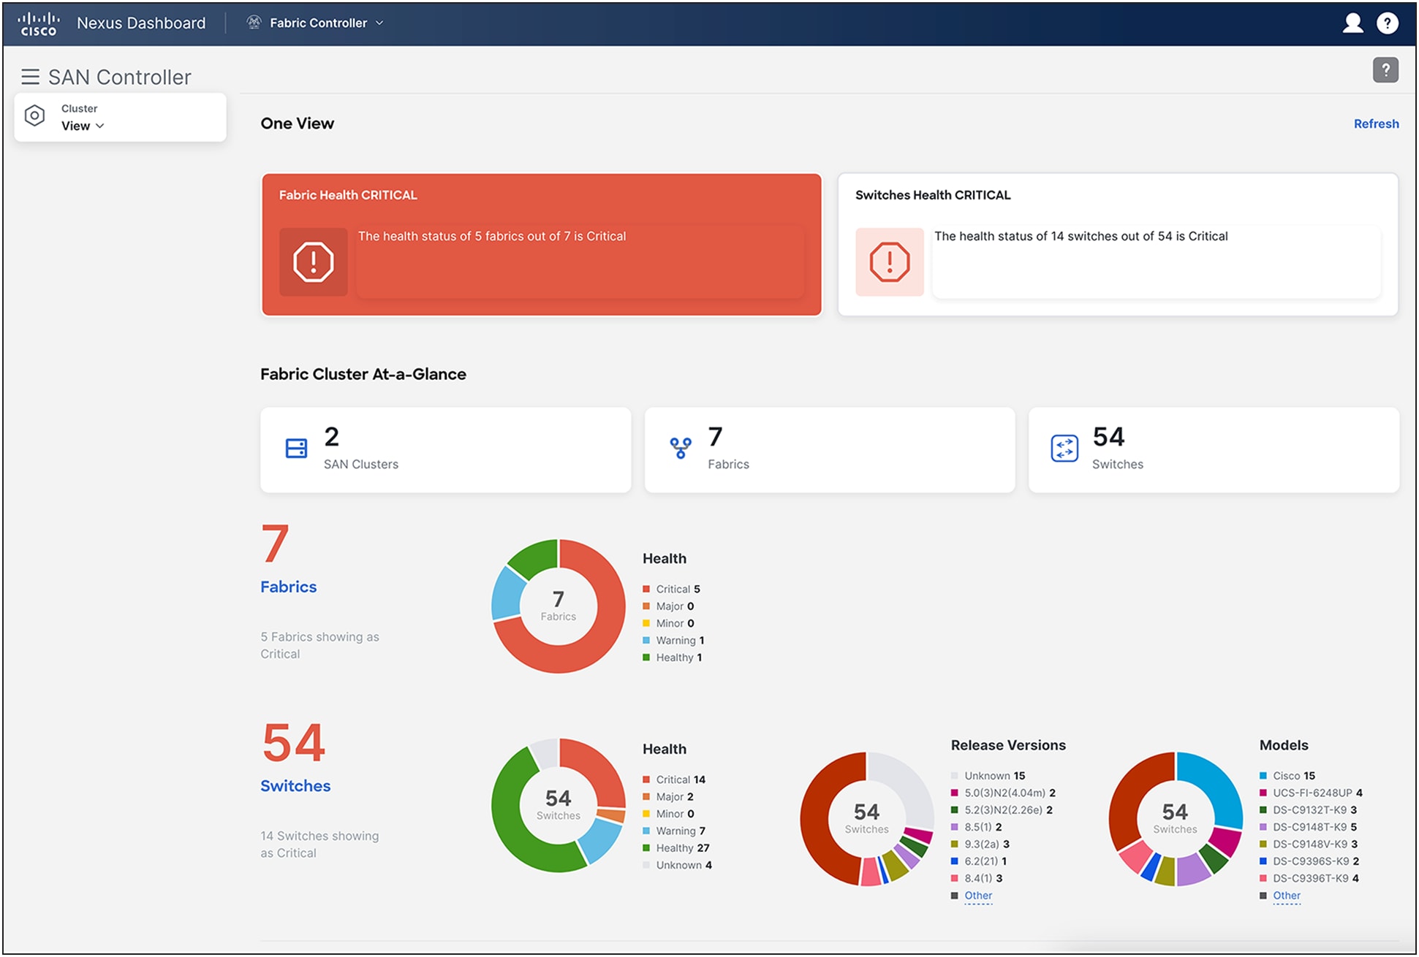Screen dimensions: 1419x957
Task: Click the Fabric Controller service icon
Action: tap(254, 23)
